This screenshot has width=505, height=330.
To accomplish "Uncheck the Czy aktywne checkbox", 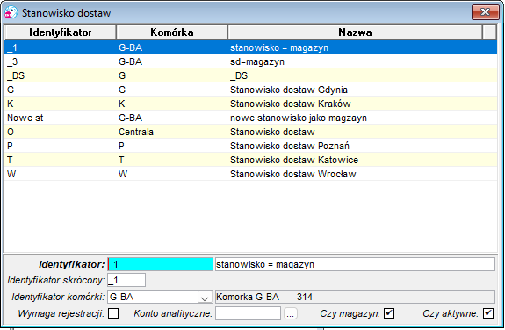I will tap(488, 313).
